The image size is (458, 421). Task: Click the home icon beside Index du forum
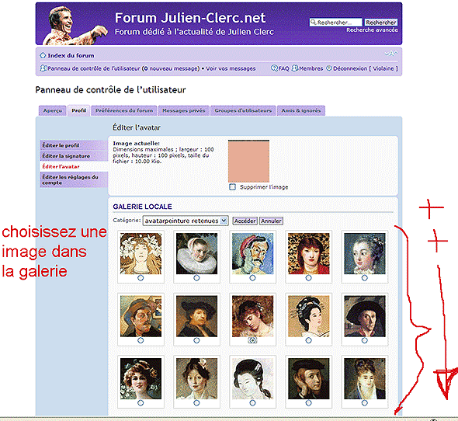[43, 55]
